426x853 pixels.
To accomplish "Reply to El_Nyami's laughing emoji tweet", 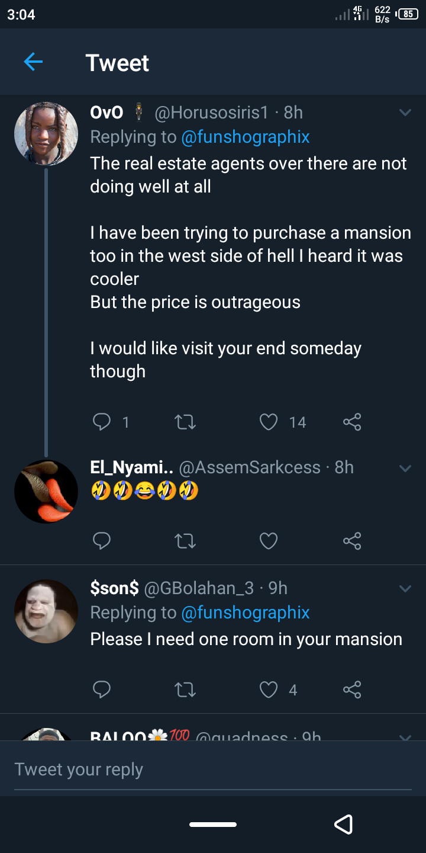I will pyautogui.click(x=102, y=541).
